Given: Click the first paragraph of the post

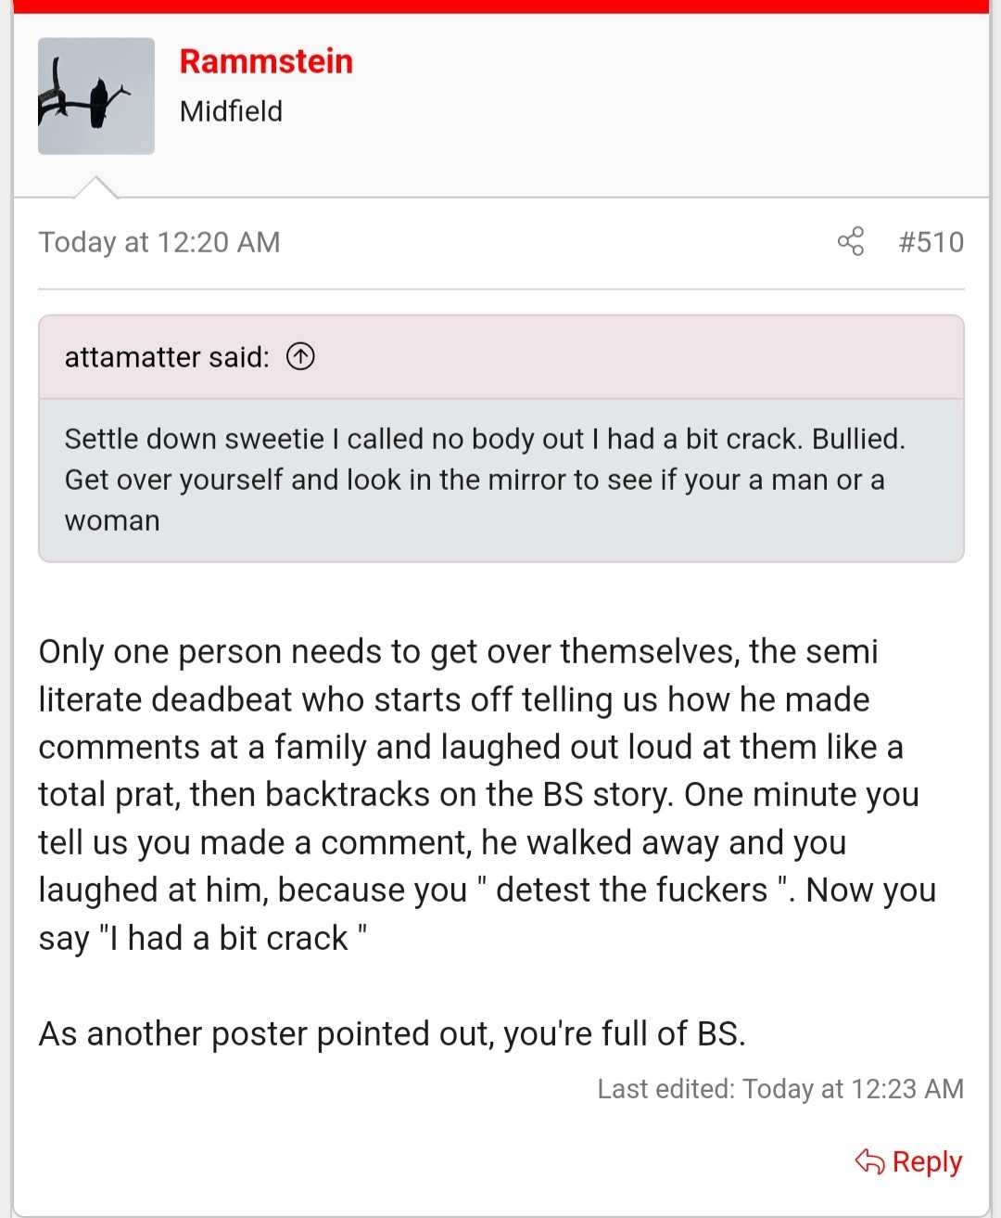Looking at the screenshot, I should coord(488,794).
